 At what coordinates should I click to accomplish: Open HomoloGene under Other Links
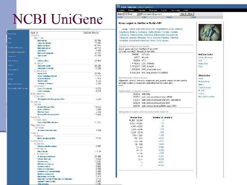[x=204, y=82]
